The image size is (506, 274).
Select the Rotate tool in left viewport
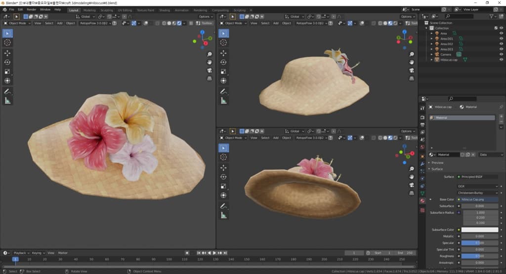[7, 62]
